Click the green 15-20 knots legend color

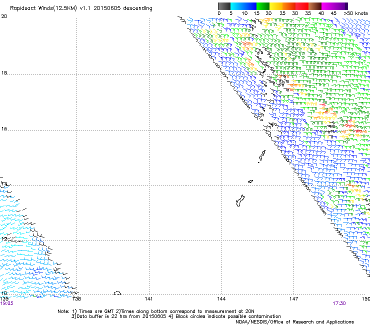pos(263,6)
